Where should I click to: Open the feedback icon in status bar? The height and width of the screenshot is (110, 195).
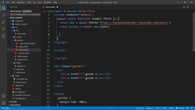click(187, 108)
